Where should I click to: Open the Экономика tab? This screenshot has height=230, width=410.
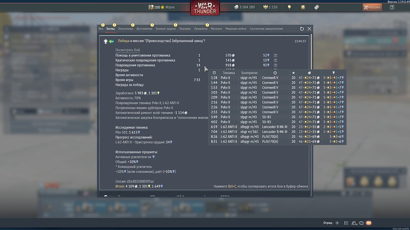click(125, 29)
